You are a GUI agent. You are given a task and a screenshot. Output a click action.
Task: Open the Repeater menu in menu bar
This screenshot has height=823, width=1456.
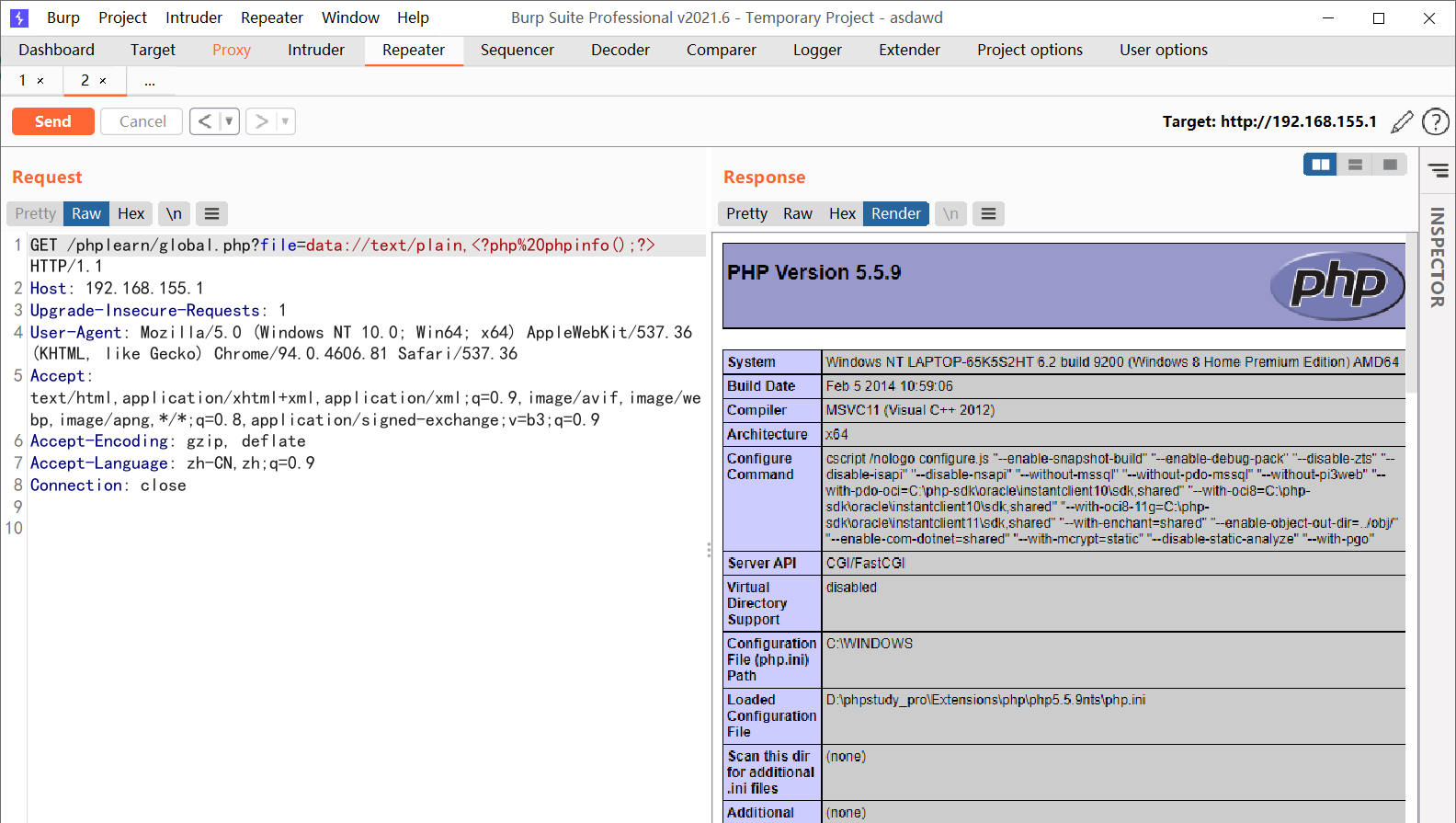click(x=272, y=17)
